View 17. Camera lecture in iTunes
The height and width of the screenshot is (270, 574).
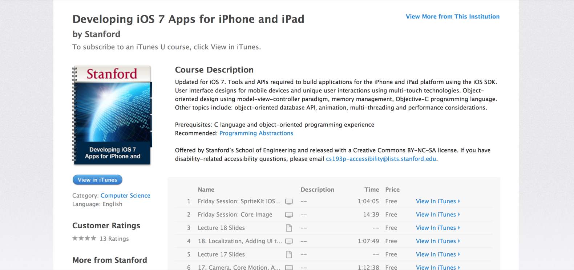[436, 267]
